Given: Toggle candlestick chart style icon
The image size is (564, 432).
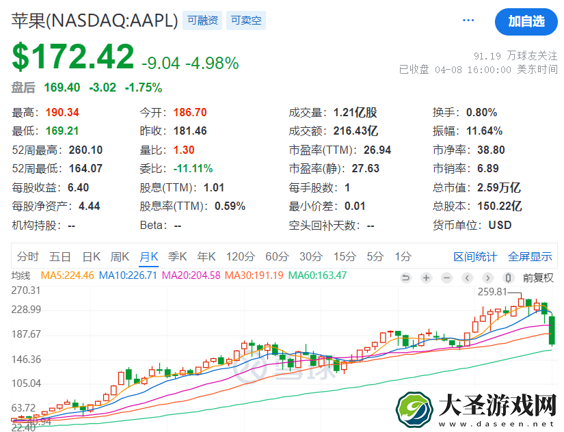Looking at the screenshot, I should tap(508, 278).
